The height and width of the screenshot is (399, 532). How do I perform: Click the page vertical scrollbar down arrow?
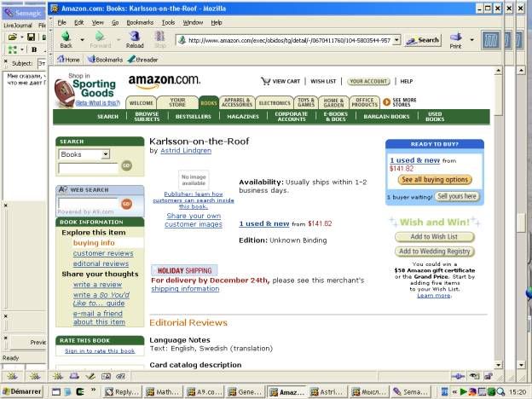[498, 365]
